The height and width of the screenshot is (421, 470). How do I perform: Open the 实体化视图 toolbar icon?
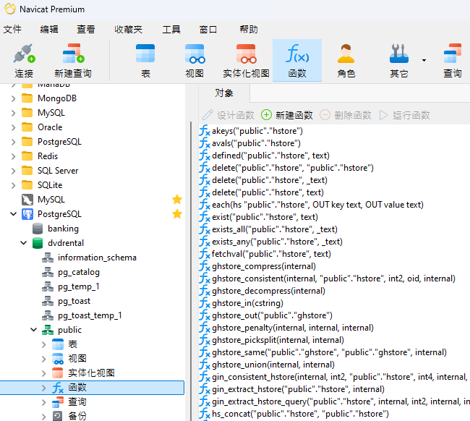pos(246,61)
